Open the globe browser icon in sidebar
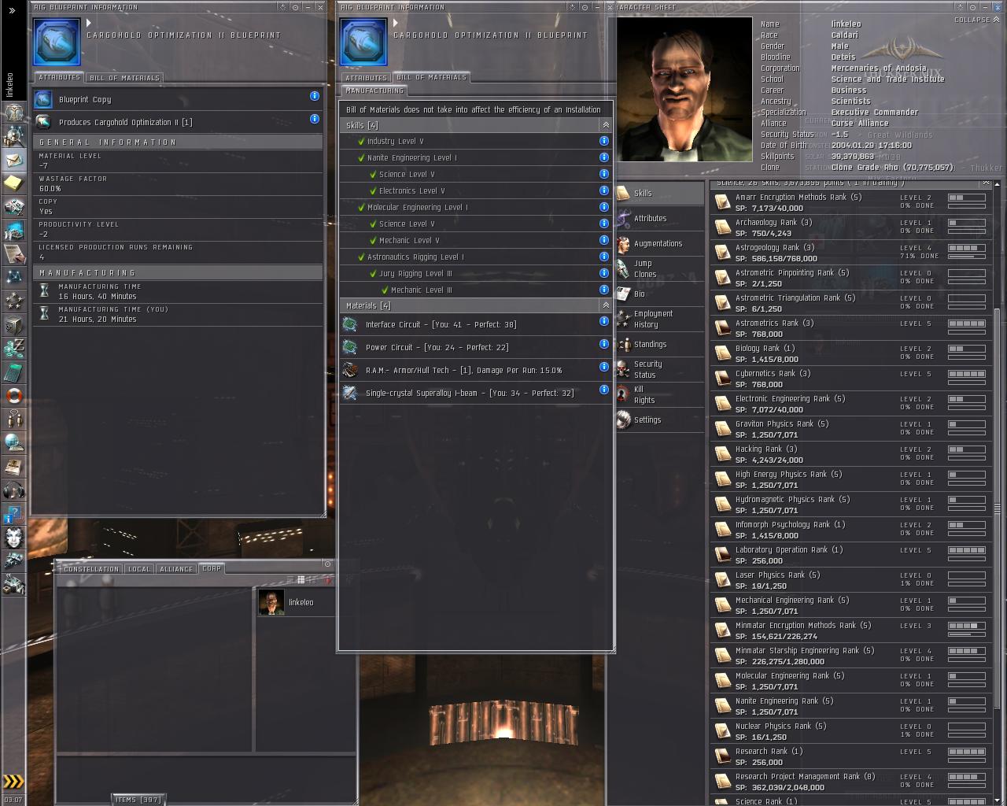 coord(13,443)
